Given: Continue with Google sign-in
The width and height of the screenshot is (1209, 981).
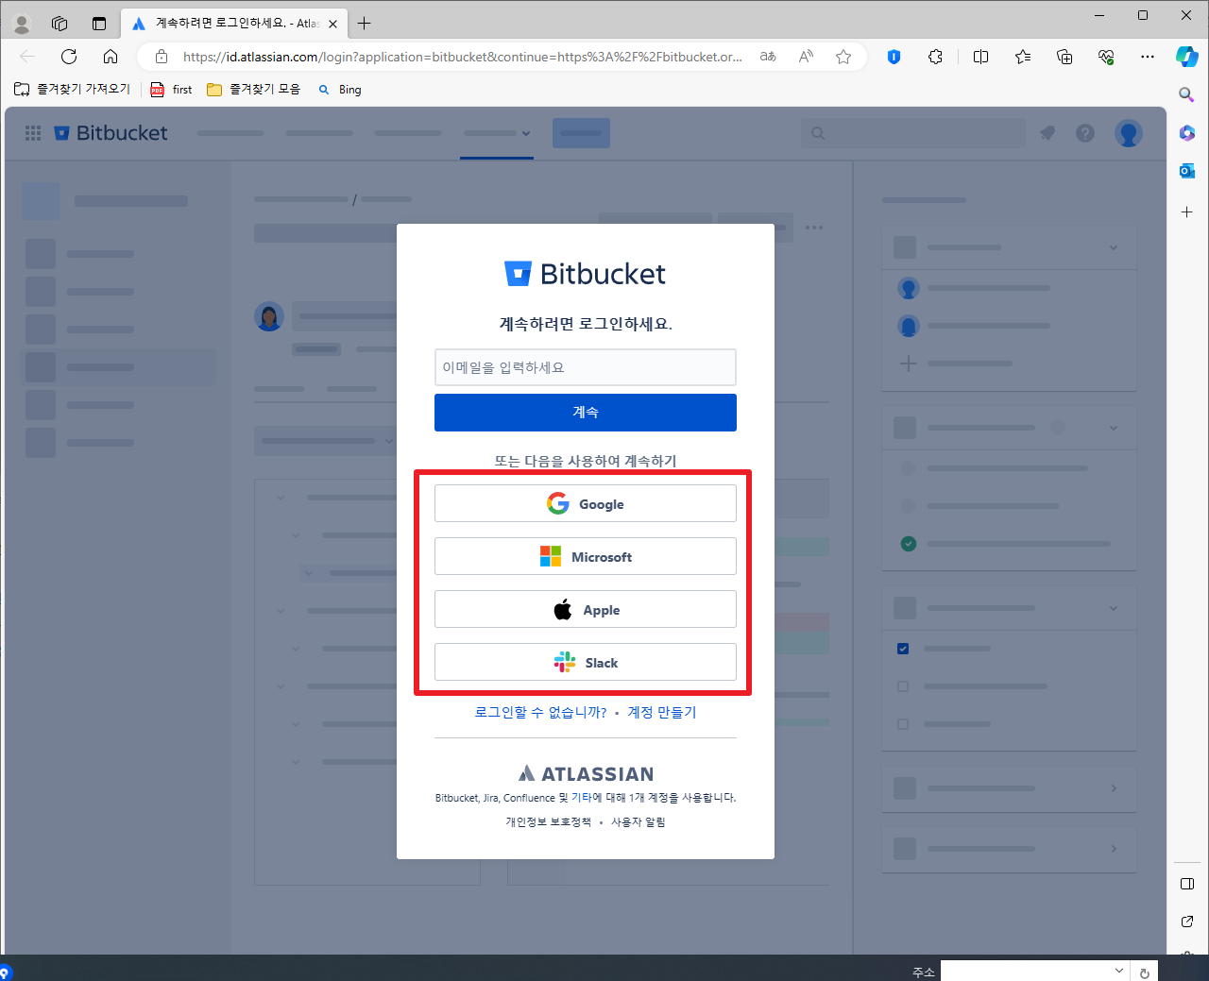Looking at the screenshot, I should [586, 503].
